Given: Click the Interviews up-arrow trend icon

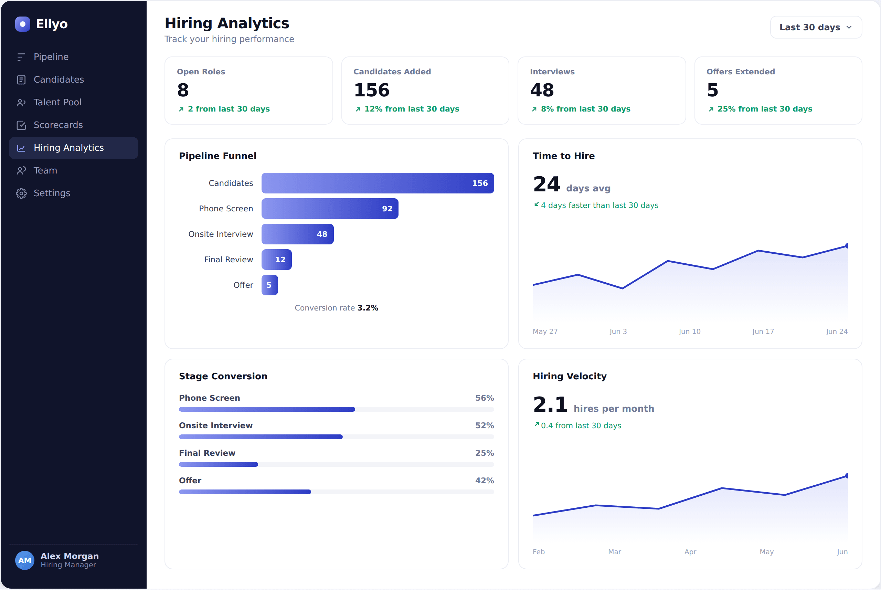Looking at the screenshot, I should coord(534,109).
